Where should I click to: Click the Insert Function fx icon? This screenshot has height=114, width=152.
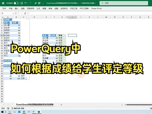(25, 13)
